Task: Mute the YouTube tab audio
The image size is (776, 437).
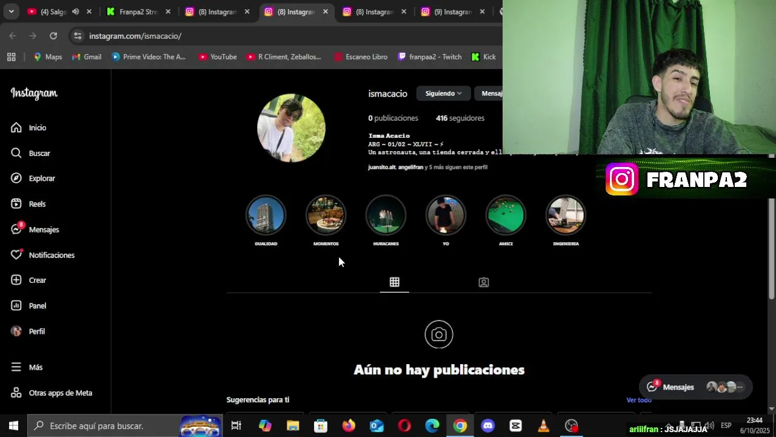Action: click(75, 12)
